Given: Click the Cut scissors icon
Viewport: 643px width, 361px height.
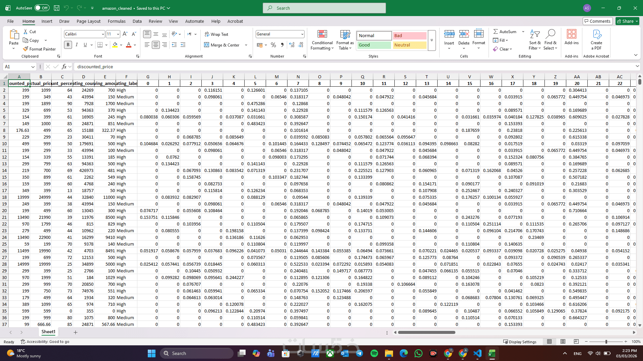Looking at the screenshot, I should [x=26, y=31].
